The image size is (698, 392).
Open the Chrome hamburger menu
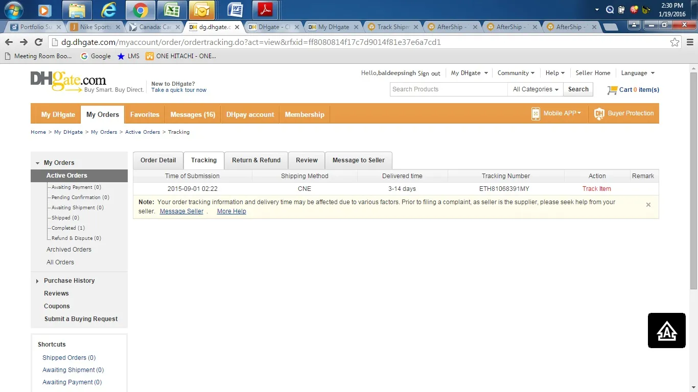pos(689,42)
